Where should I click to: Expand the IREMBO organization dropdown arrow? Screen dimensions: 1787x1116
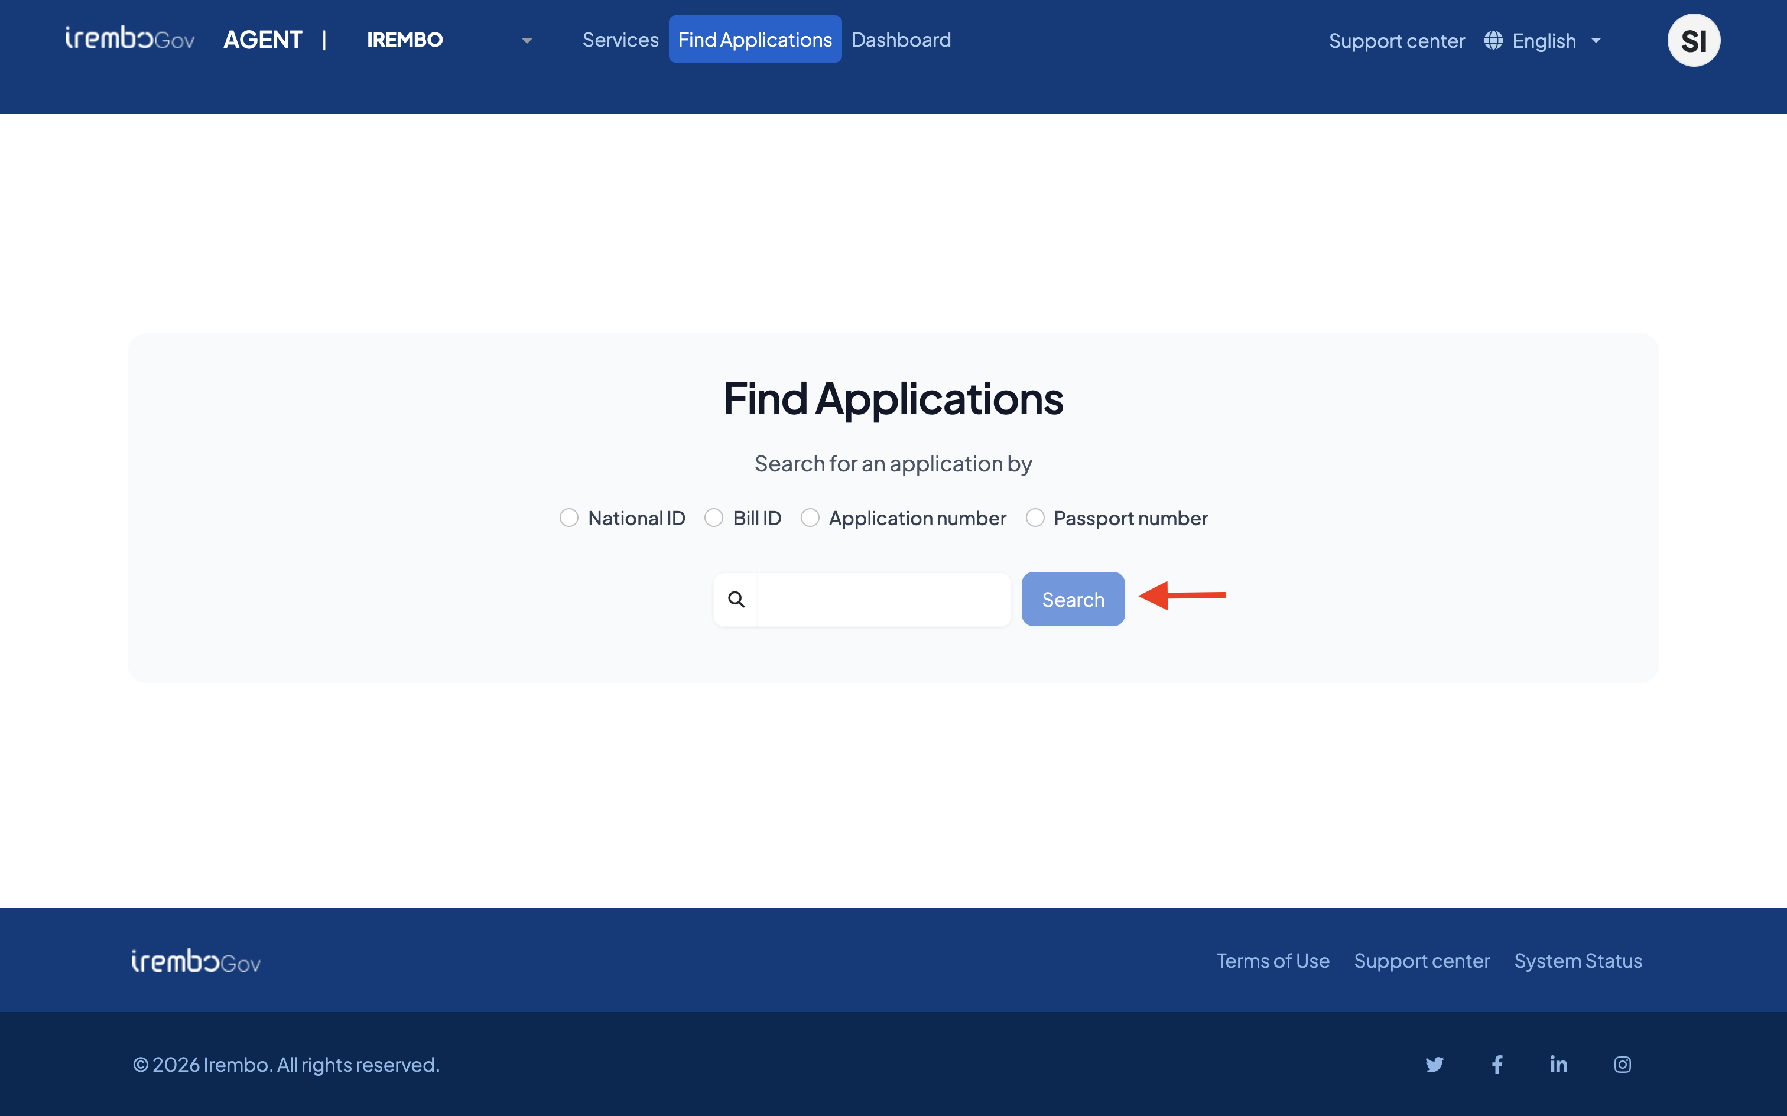[x=527, y=41]
